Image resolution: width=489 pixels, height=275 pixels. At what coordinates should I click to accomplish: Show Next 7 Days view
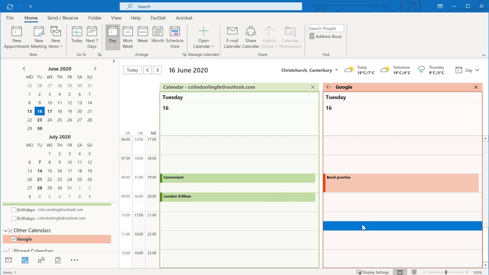(x=92, y=37)
